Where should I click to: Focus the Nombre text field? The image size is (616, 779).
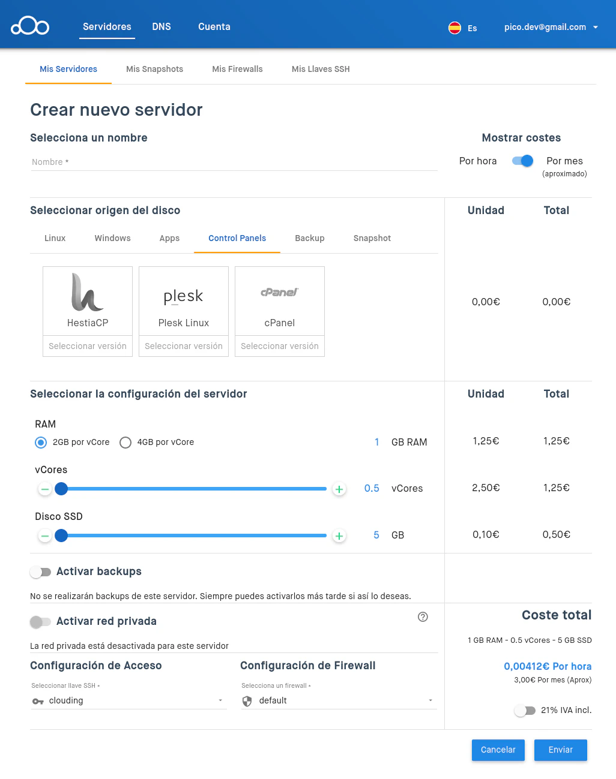[234, 162]
